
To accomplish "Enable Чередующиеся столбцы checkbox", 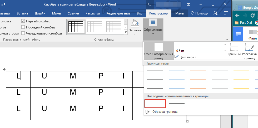I will [23, 33].
